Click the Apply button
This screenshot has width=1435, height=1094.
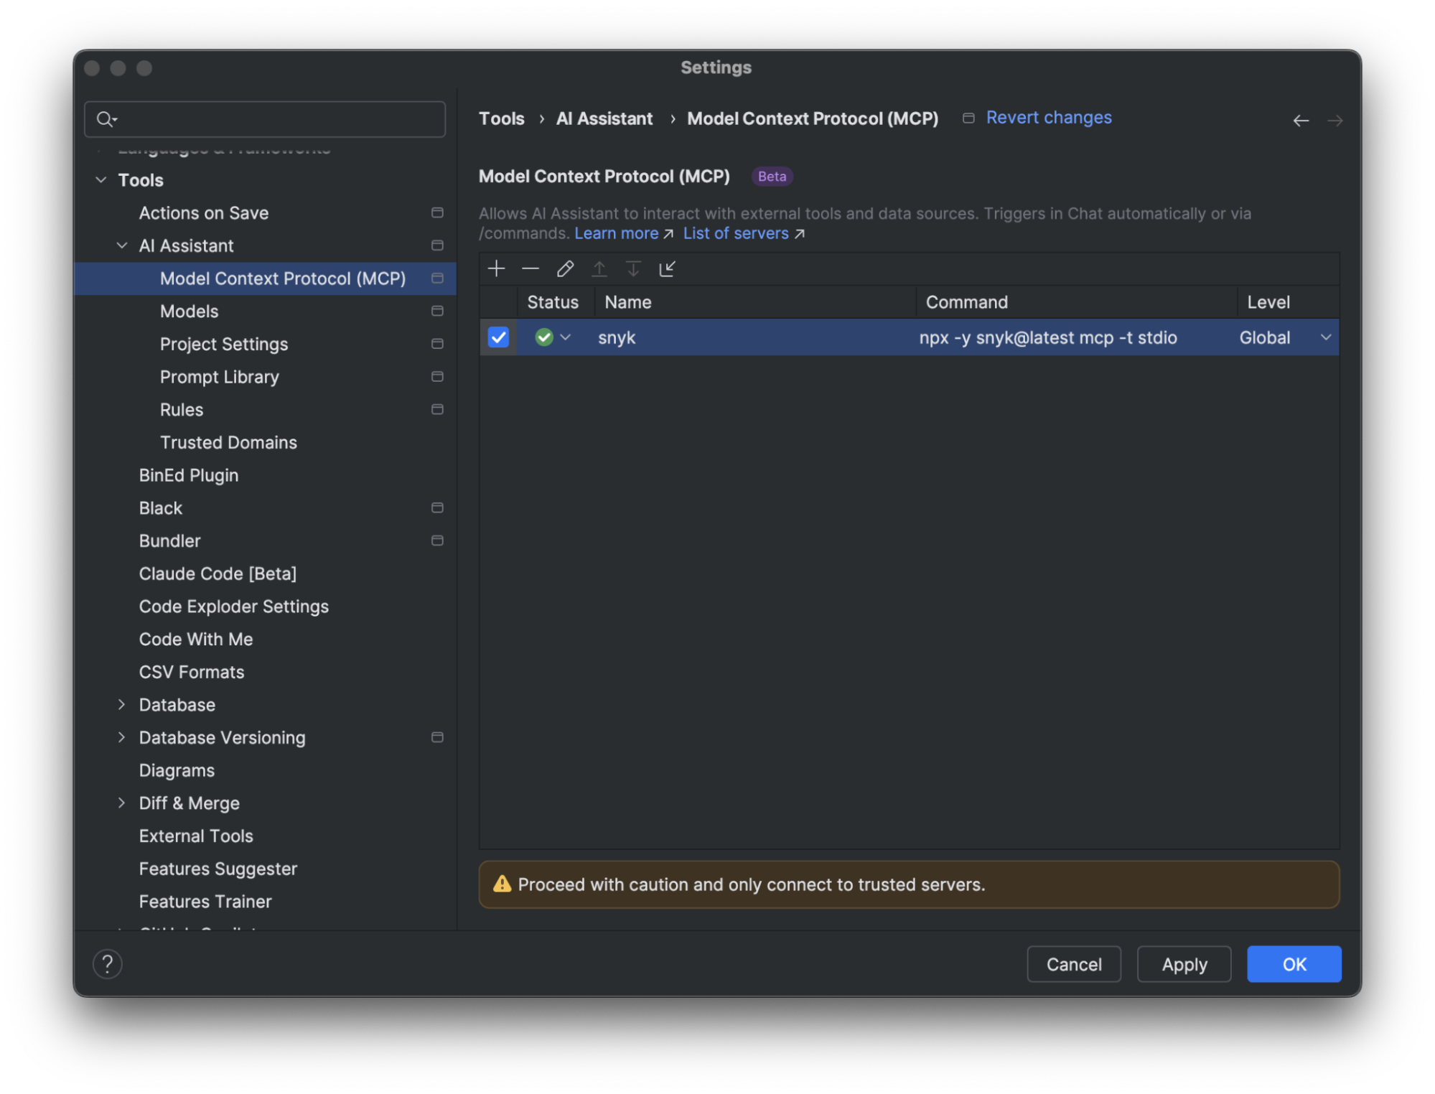1184,964
